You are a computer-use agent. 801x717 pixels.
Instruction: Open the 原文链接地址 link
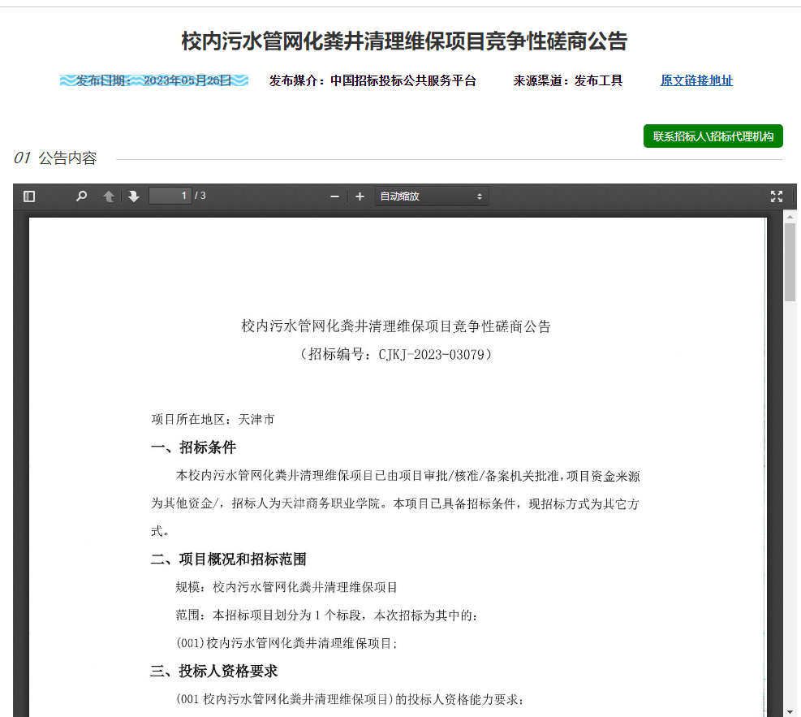(696, 80)
